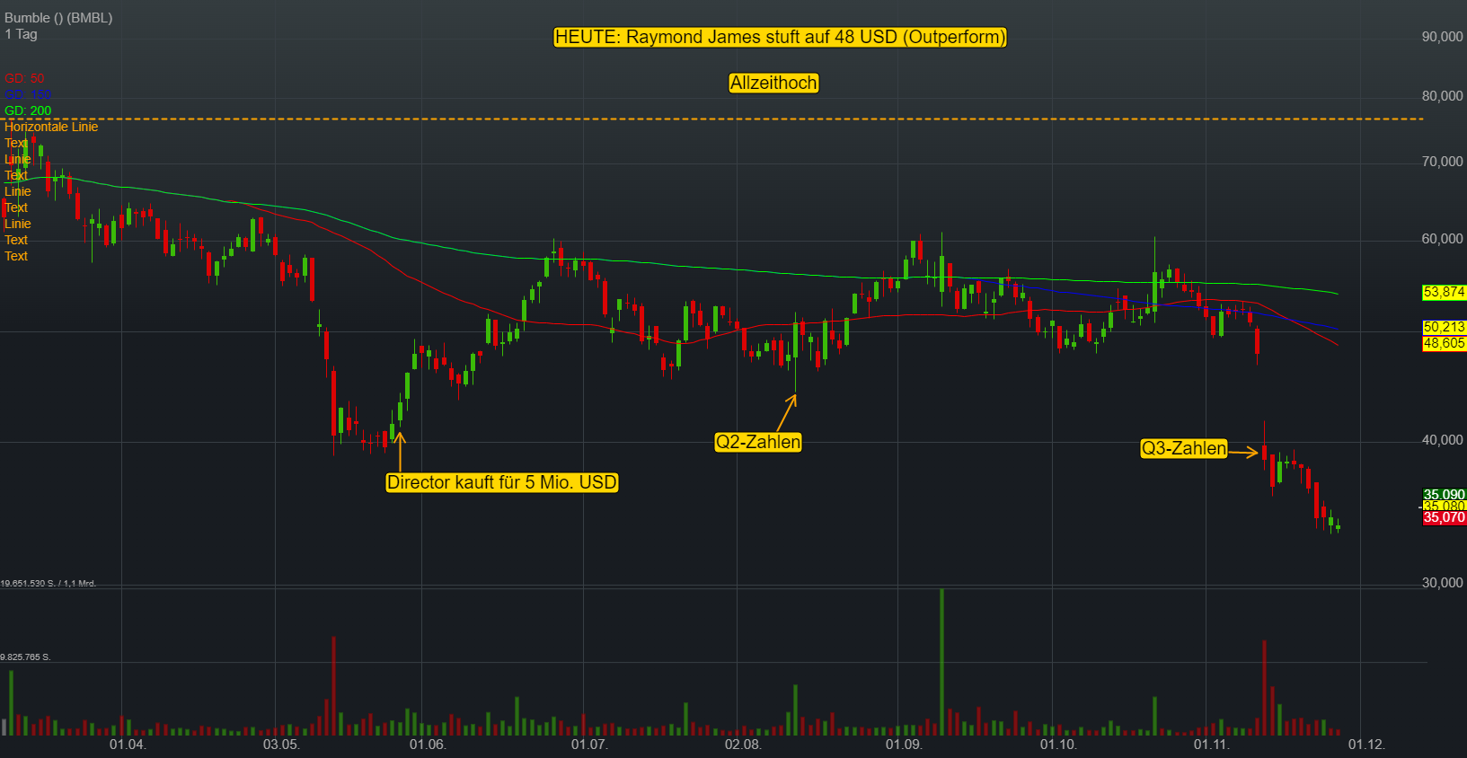
Task: Click the tall red Q3 volume bar in November
Action: (1264, 688)
